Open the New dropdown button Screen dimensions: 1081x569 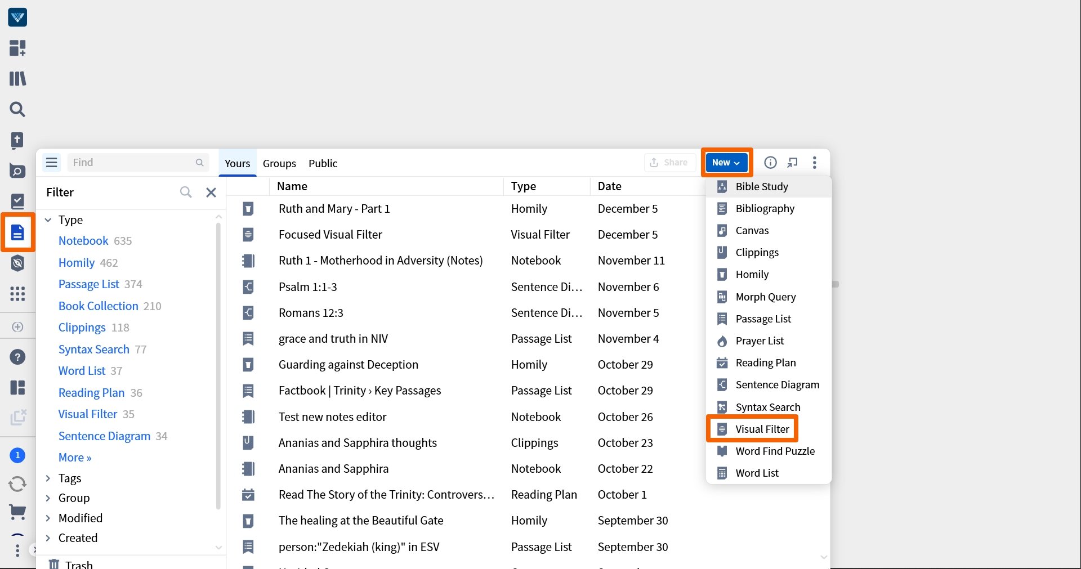click(726, 163)
